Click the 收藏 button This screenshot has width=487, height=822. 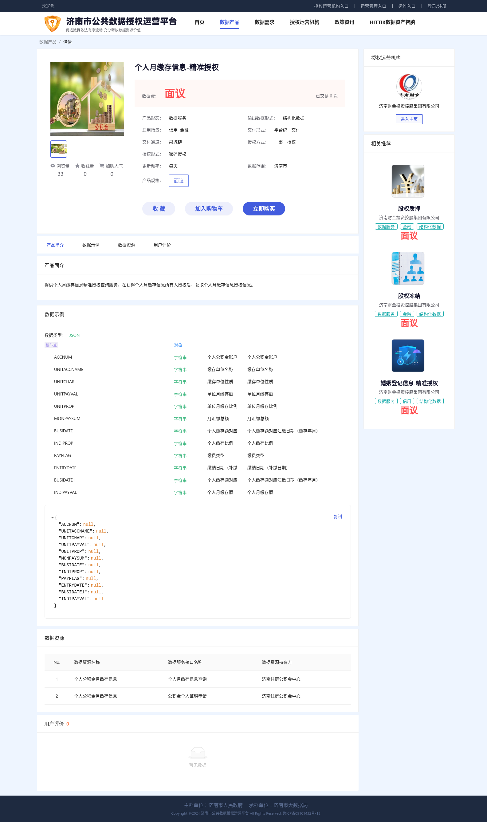pos(159,209)
